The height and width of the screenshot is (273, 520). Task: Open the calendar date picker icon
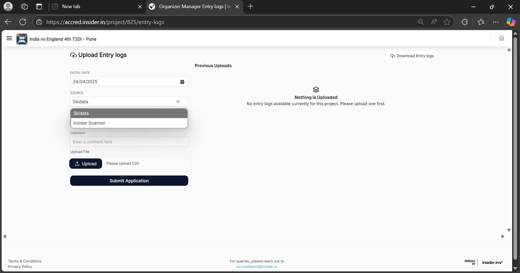point(182,82)
